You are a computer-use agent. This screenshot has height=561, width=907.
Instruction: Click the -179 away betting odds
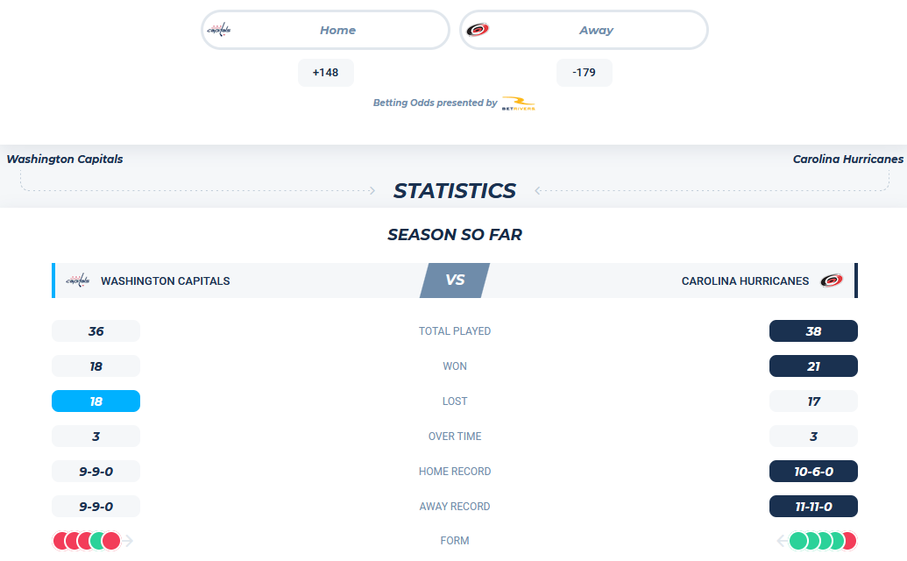[585, 72]
